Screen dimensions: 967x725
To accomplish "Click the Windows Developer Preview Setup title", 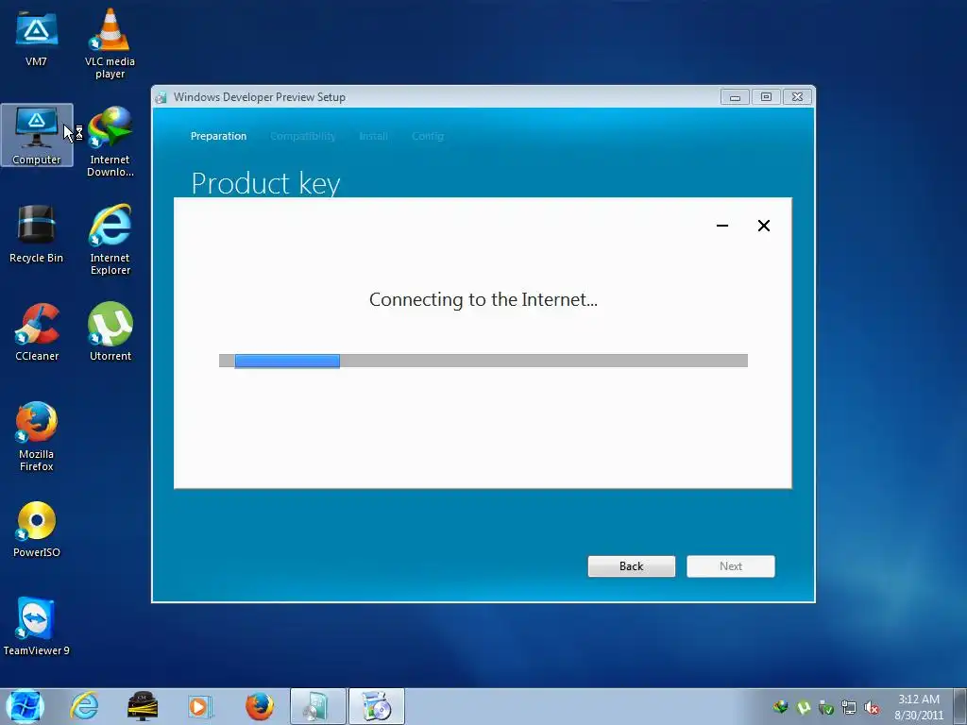I will coord(259,97).
